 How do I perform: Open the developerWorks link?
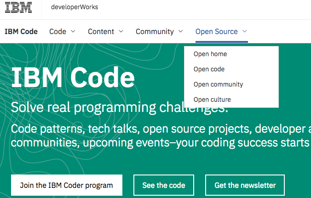tap(75, 7)
